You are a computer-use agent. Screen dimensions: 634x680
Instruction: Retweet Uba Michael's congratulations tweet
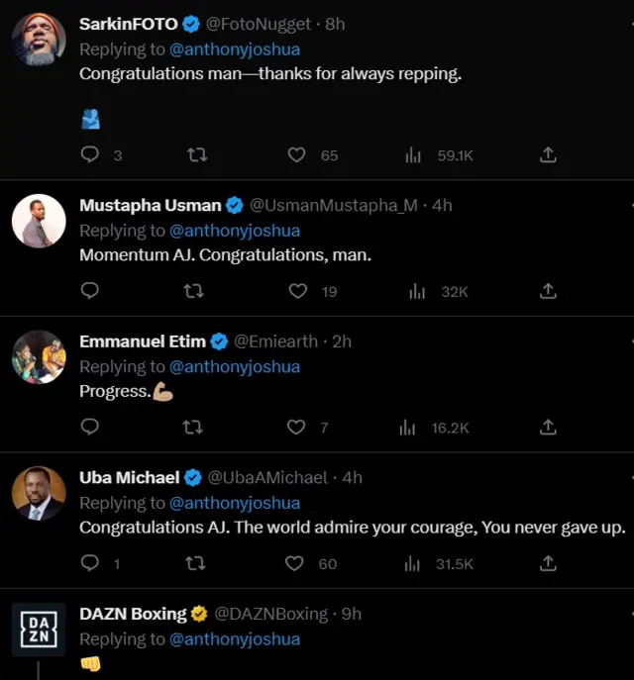tap(194, 563)
